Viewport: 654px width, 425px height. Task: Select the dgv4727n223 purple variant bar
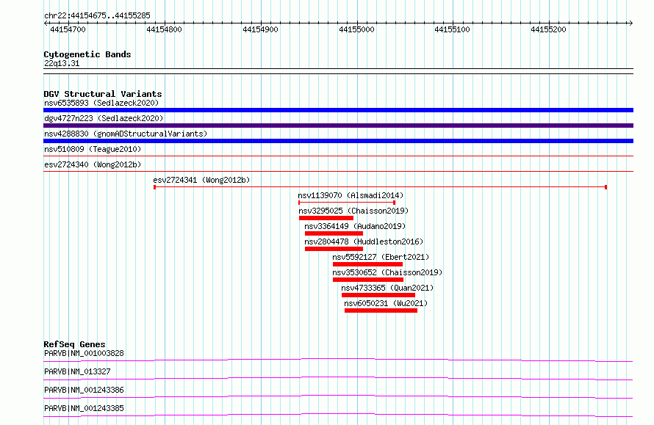tap(338, 126)
